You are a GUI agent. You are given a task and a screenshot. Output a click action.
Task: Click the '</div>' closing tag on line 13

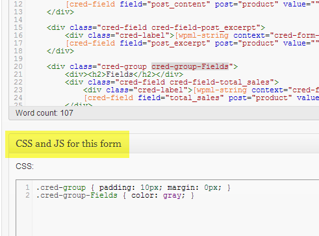point(60,12)
